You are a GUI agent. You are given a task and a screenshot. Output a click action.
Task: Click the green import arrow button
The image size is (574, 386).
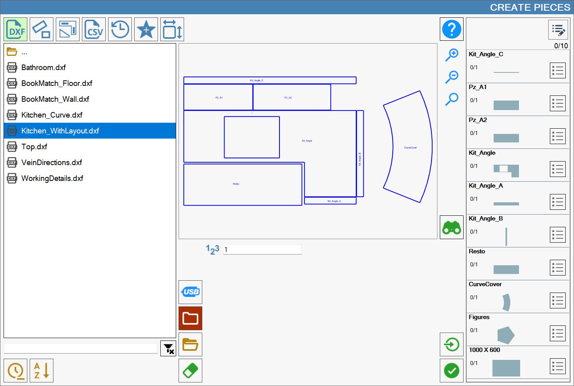[452, 344]
